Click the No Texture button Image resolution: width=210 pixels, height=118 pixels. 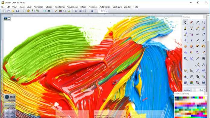[x=9, y=105]
